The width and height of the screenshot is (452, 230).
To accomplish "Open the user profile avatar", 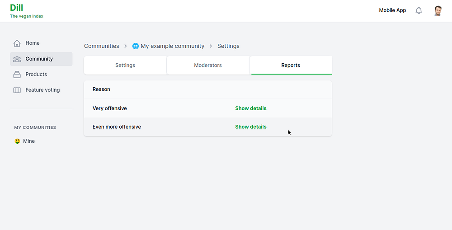I will point(438,11).
